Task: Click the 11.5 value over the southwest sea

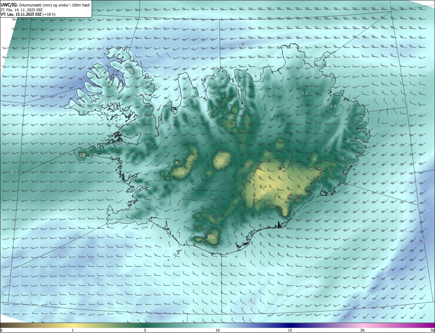Action: [91, 259]
